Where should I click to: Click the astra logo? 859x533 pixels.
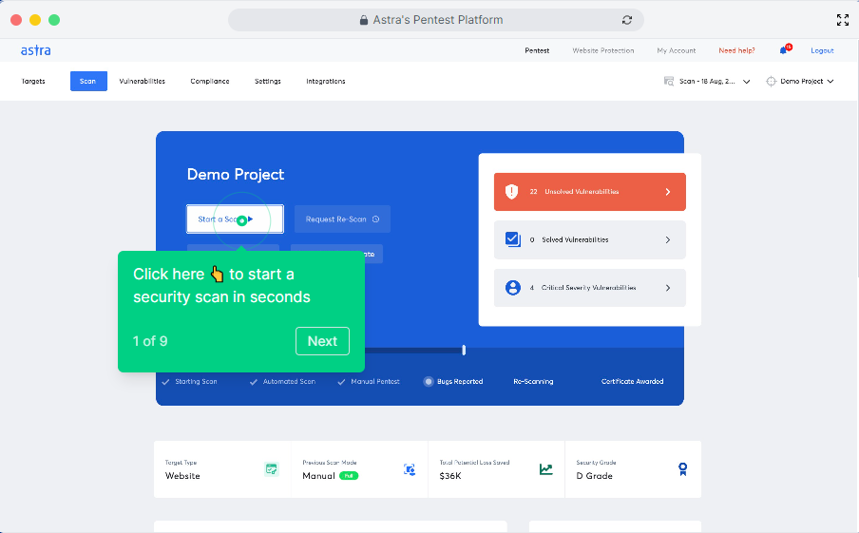pyautogui.click(x=35, y=50)
